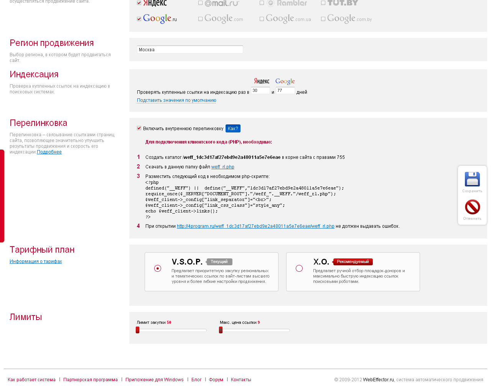The image size is (491, 392).
Task: Click the mail.ru logo
Action: click(x=222, y=3)
